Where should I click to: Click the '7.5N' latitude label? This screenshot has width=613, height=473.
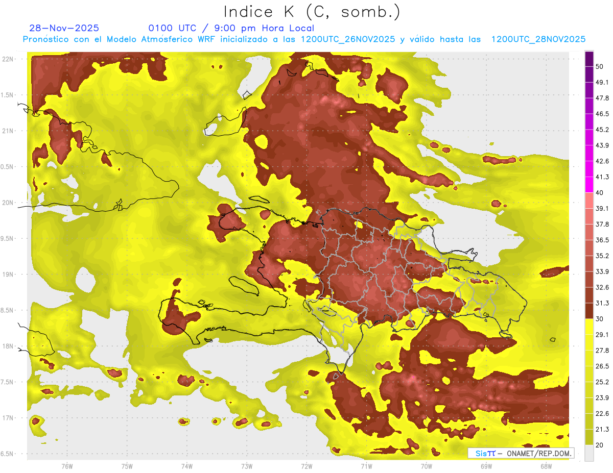pyautogui.click(x=7, y=382)
